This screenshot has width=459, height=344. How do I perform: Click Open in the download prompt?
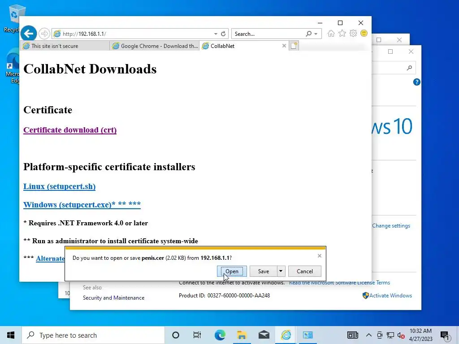(x=232, y=271)
